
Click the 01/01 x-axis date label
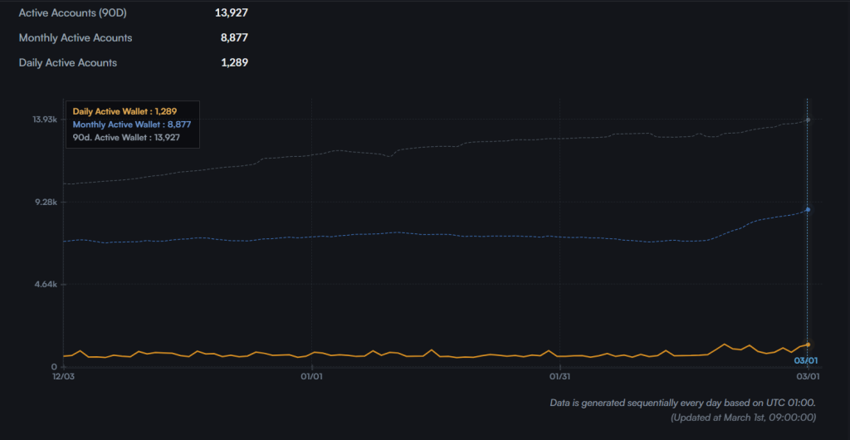pyautogui.click(x=311, y=376)
